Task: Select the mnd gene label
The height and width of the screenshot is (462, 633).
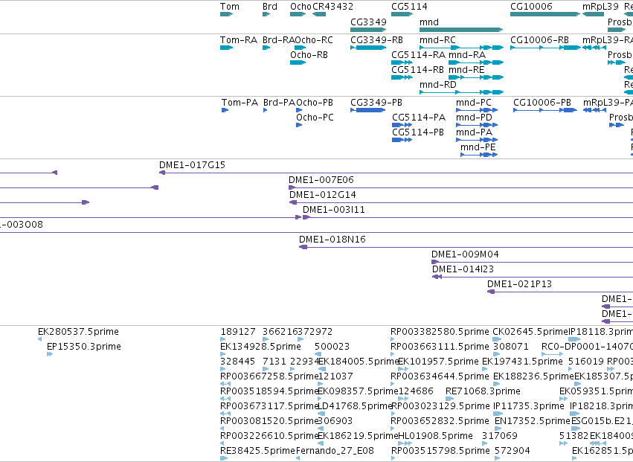Action: (x=428, y=22)
